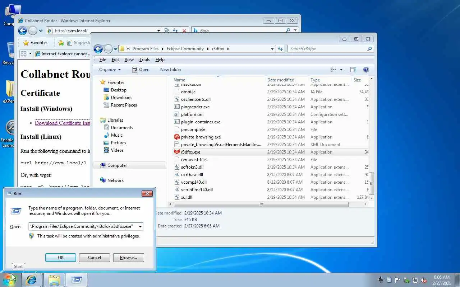Click the volume muted tray icon
Image resolution: width=460 pixels, height=287 pixels.
424,280
